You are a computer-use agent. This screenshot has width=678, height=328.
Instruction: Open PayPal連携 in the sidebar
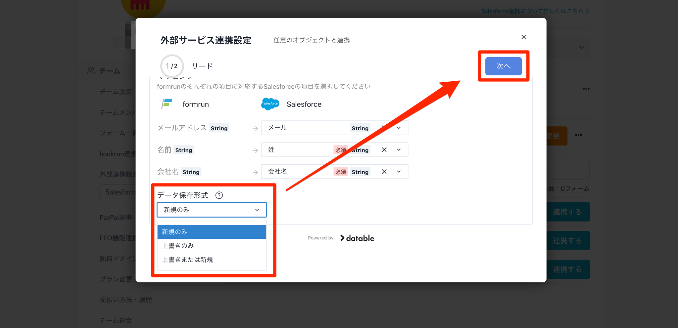pos(116,217)
